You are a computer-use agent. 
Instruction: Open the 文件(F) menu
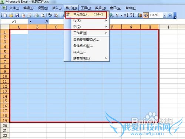(x=14, y=8)
